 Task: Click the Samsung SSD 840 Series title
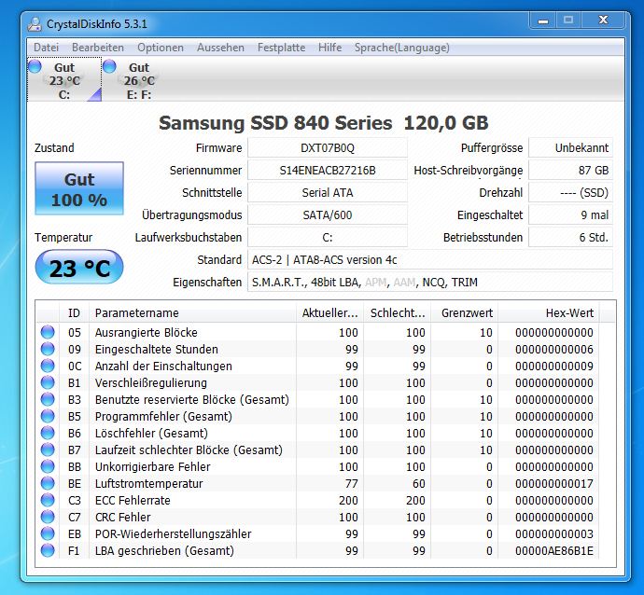pyautogui.click(x=324, y=123)
